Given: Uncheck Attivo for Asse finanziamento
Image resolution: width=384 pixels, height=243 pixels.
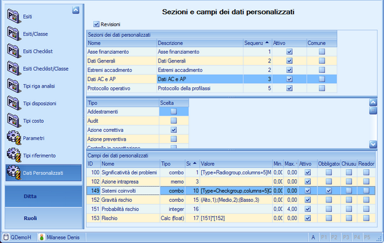Looking at the screenshot, I should coord(290,52).
